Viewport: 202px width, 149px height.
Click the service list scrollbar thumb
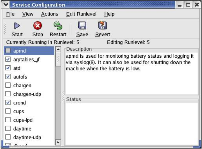tap(58, 60)
